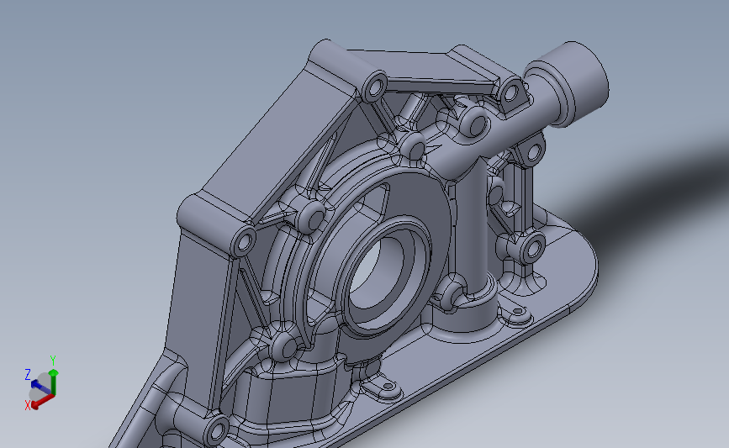Select the bolt hole at the bottom edge boss

point(217,430)
